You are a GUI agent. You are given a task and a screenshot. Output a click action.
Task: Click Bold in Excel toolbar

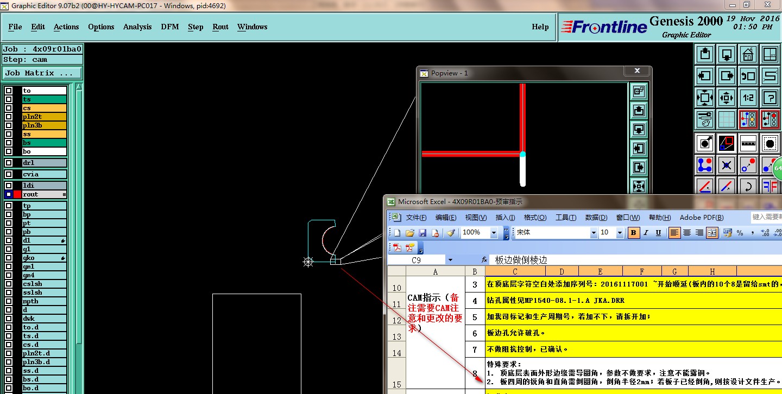(x=633, y=233)
